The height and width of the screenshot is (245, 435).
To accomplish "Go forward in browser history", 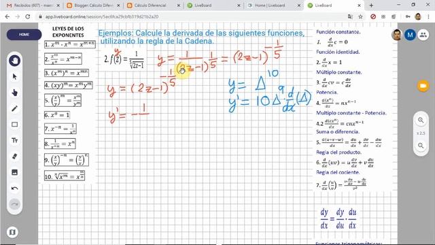I will pyautogui.click(x=17, y=16).
